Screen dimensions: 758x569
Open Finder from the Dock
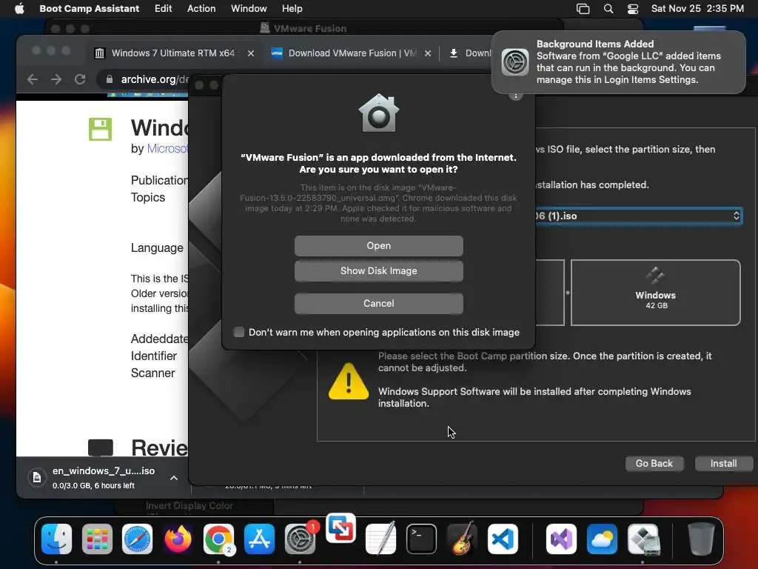(x=56, y=539)
